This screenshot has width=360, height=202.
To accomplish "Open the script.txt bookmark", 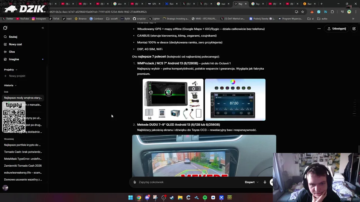I will 139,19.
